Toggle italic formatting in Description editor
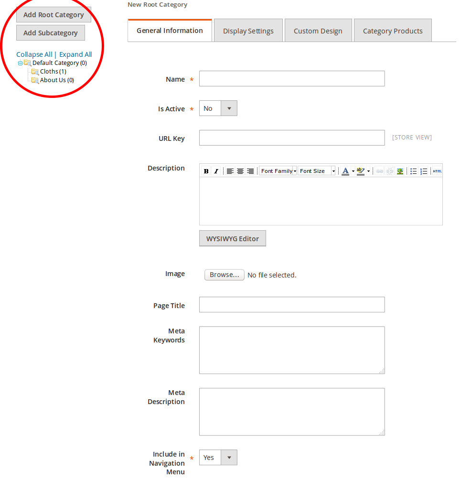 (x=216, y=171)
